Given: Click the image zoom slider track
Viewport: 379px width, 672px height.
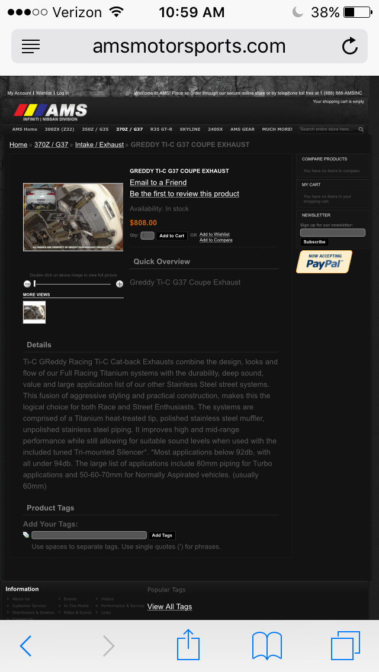Looking at the screenshot, I should coord(72,284).
